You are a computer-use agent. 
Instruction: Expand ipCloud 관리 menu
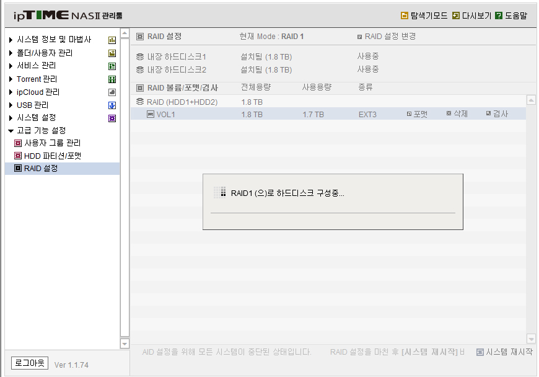(11, 92)
